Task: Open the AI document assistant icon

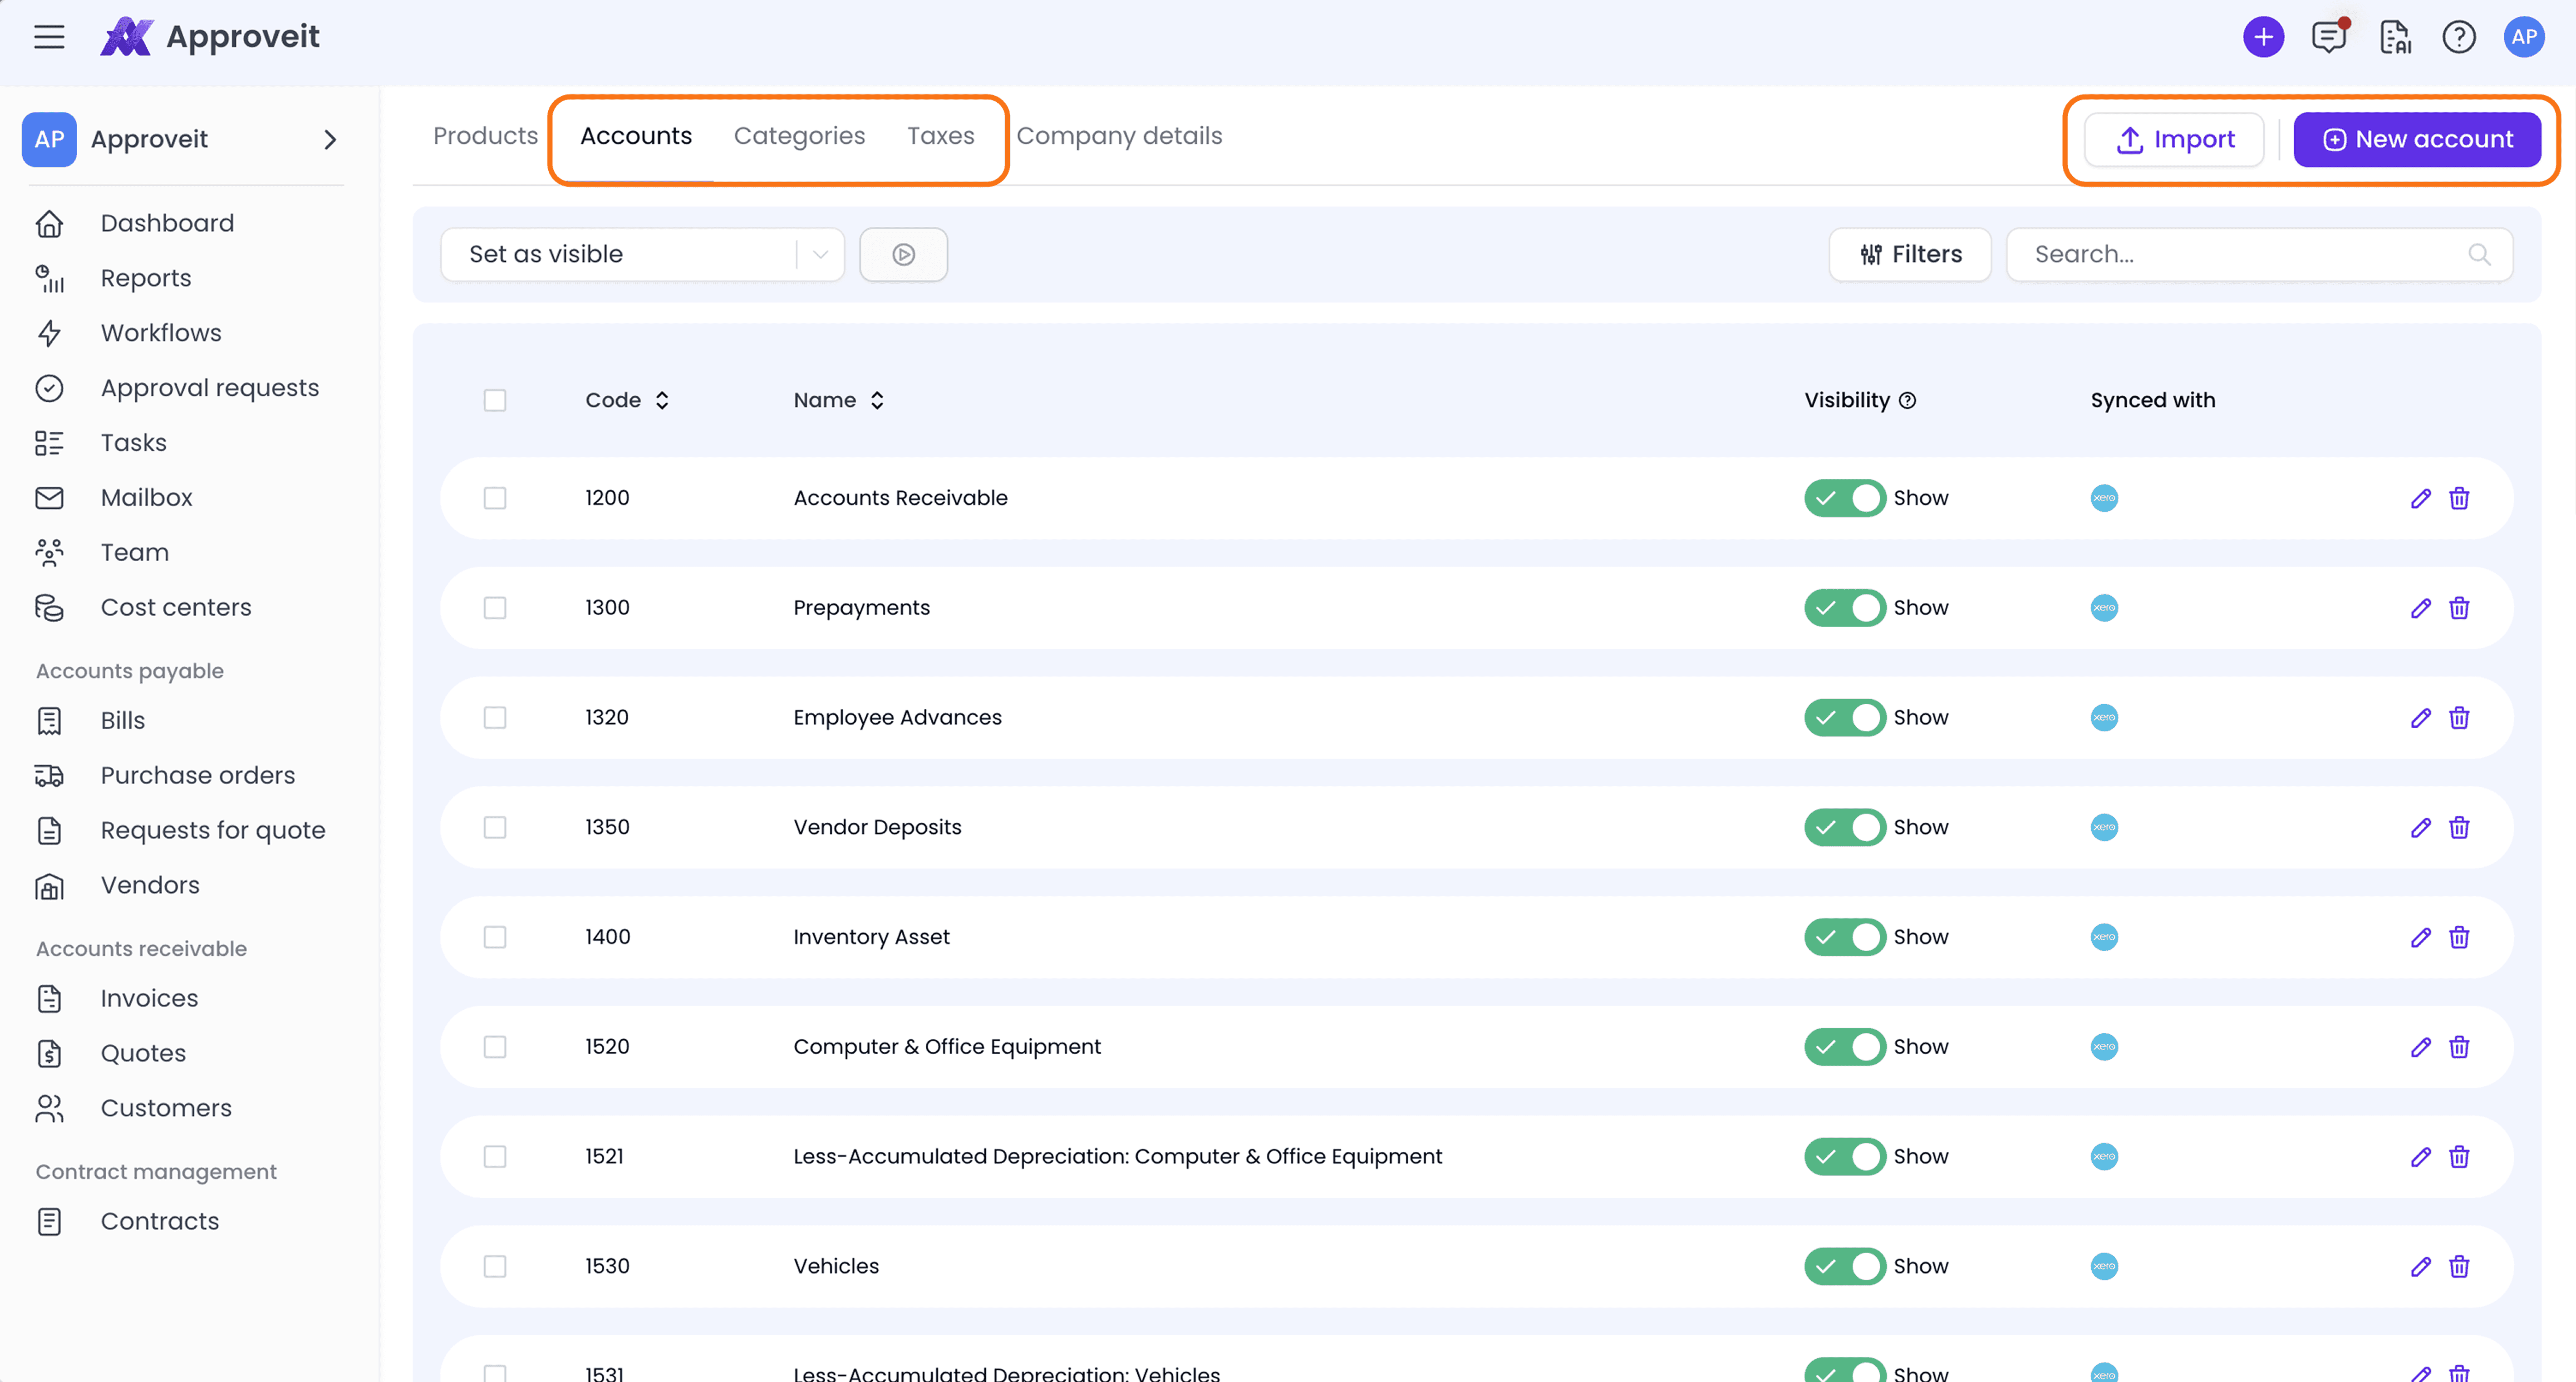Action: point(2395,37)
